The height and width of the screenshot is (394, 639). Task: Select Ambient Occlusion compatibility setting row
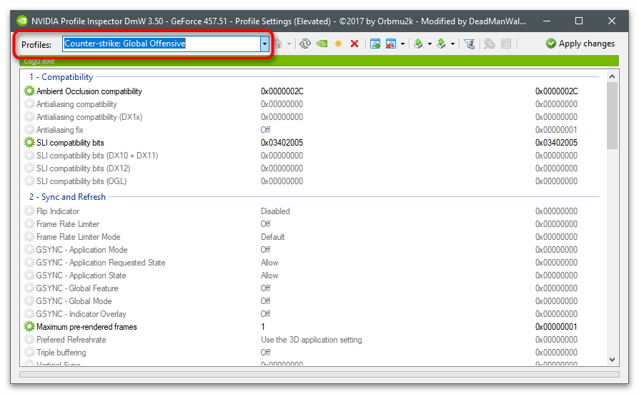pyautogui.click(x=313, y=91)
